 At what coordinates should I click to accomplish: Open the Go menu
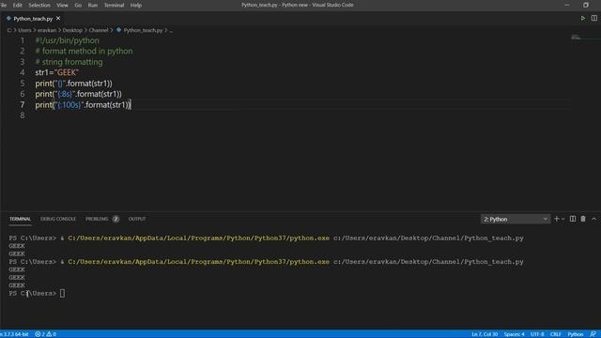pyautogui.click(x=78, y=5)
